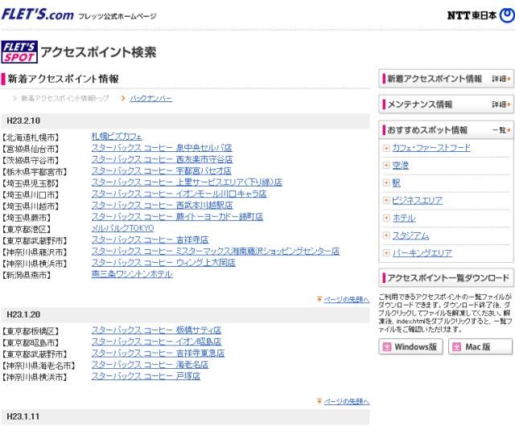The height and width of the screenshot is (426, 515).
Task: Click the 【神奈川県海老名市】 location label
Action: (x=39, y=366)
